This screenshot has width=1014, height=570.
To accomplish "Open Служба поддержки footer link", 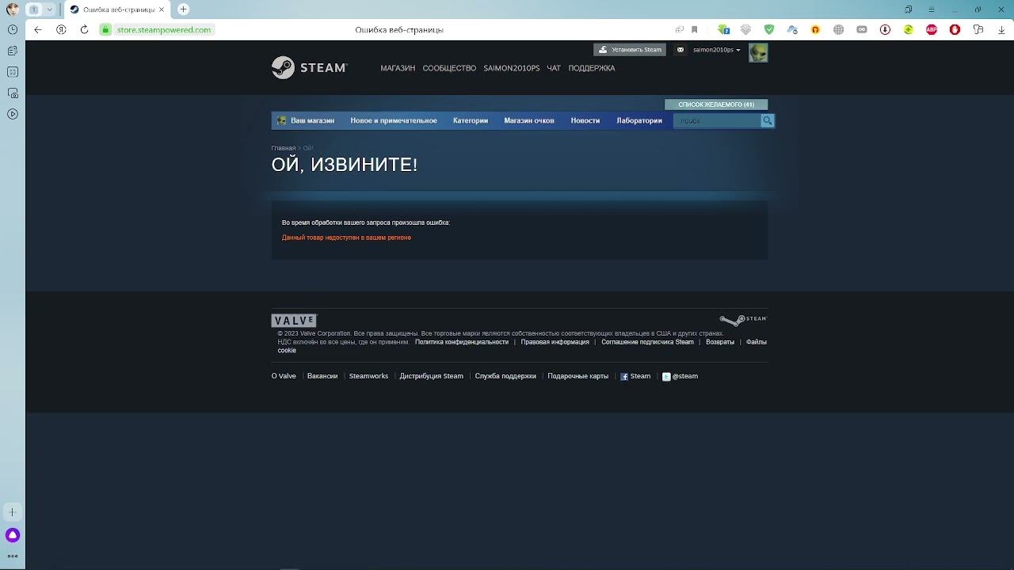I will 505,376.
